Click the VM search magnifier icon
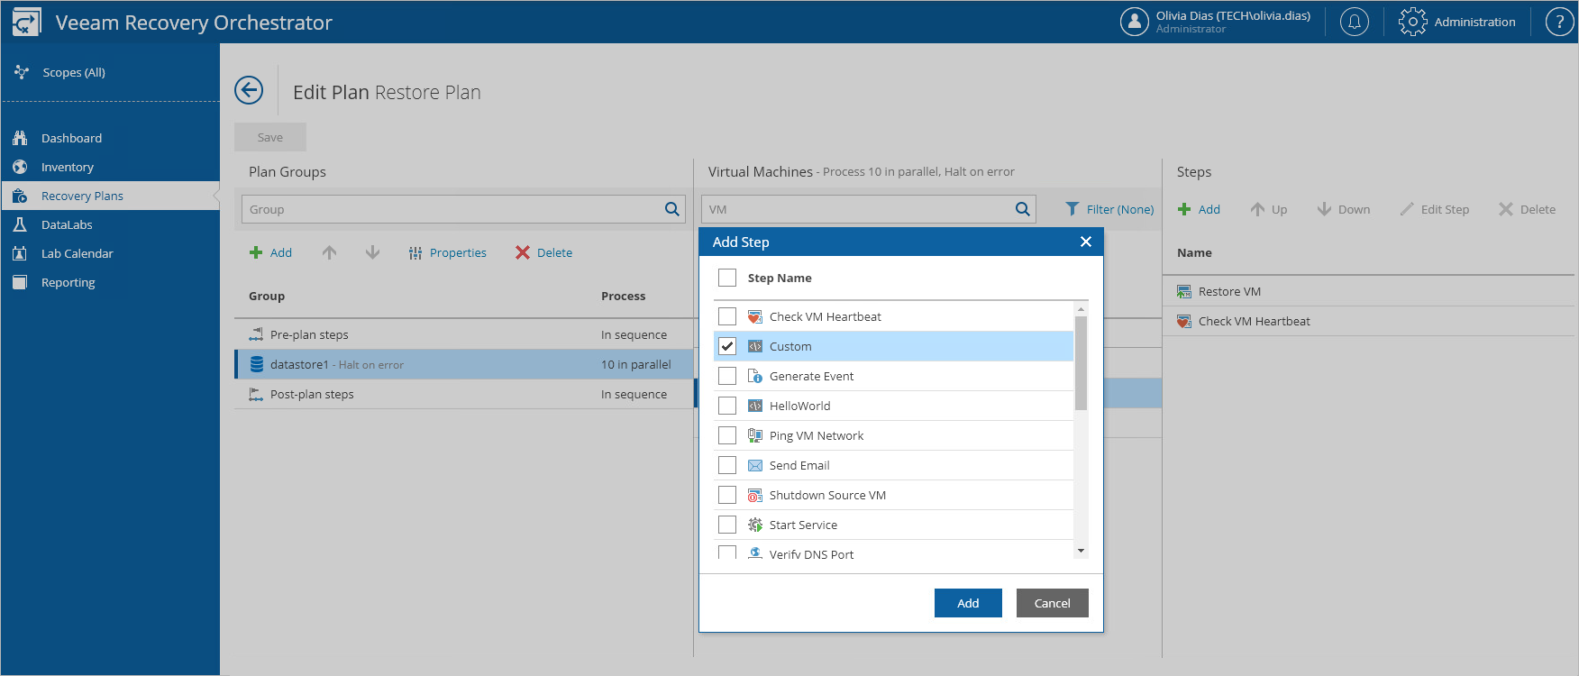This screenshot has width=1579, height=676. pos(1023,209)
